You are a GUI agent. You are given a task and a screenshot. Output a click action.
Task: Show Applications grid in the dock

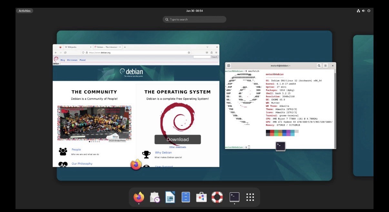pos(250,197)
